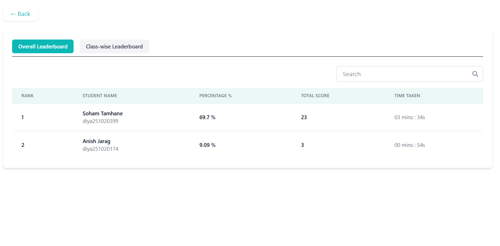This screenshot has width=500, height=246.
Task: Click the 9.09 % percentage value
Action: tap(207, 145)
